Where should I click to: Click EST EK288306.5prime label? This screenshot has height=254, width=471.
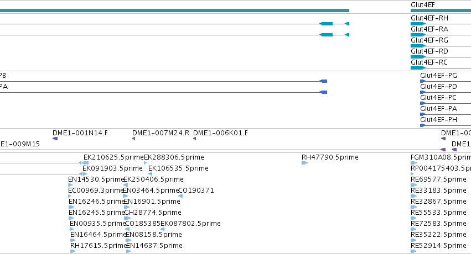[174, 157]
